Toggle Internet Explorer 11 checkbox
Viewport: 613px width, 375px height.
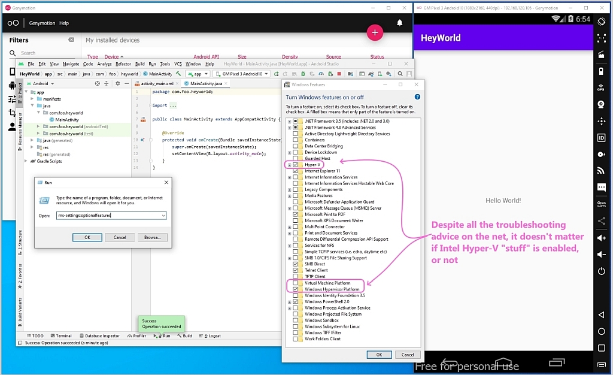point(295,171)
